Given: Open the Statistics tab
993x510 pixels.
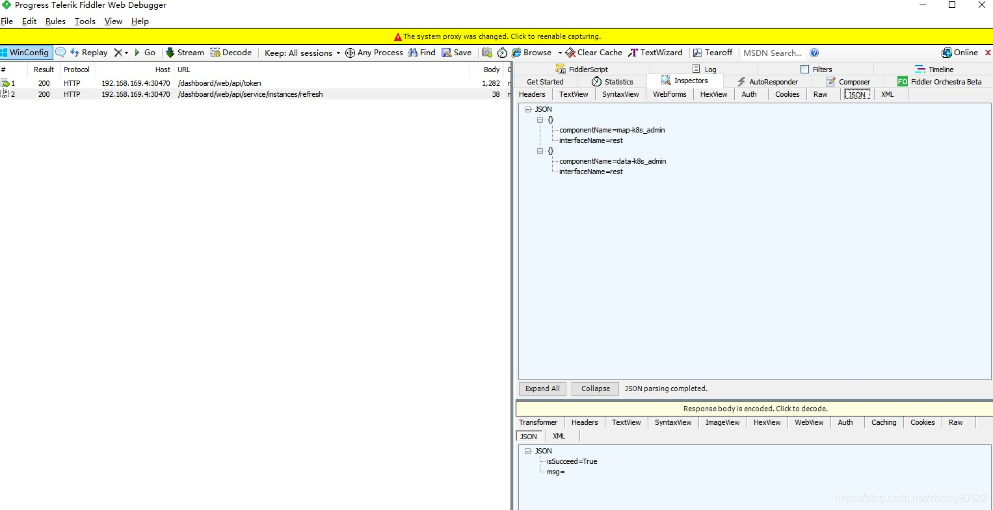Looking at the screenshot, I should (612, 82).
